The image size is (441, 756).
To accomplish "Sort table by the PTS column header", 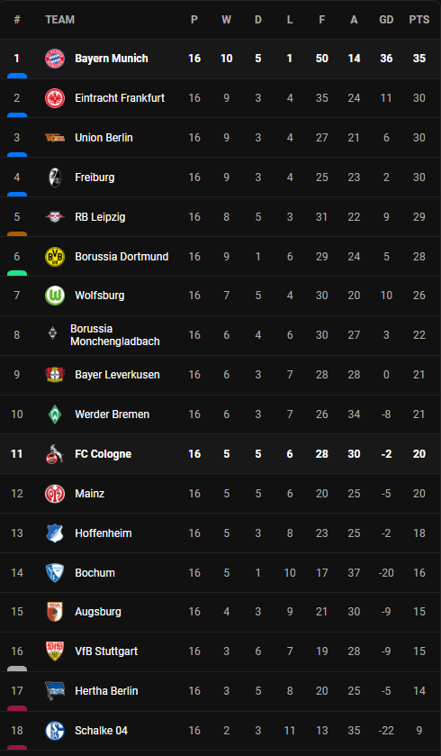I will click(x=418, y=20).
